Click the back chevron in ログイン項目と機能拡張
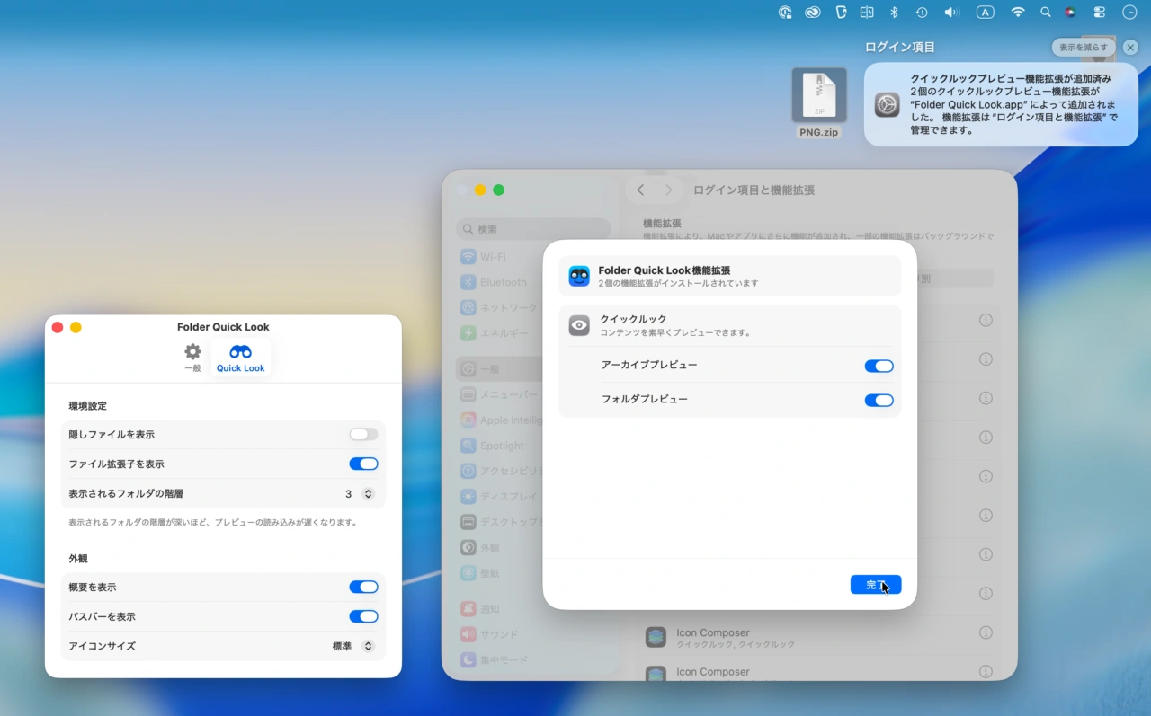Screen dimensions: 1151x716 tap(640, 190)
